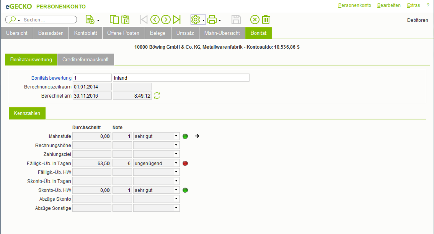
Task: Click the time field 8:49:12
Action: 132,96
